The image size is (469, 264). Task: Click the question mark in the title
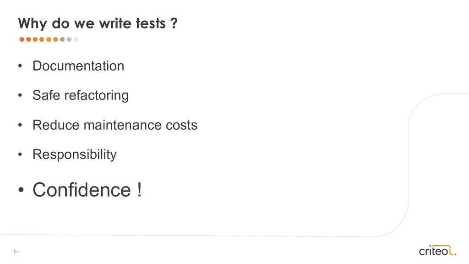pyautogui.click(x=174, y=23)
